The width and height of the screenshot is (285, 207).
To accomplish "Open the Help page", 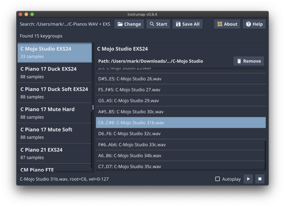I will point(254,24).
